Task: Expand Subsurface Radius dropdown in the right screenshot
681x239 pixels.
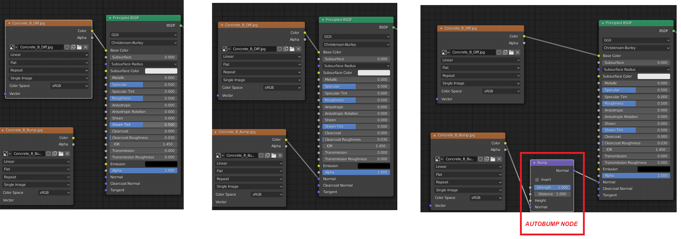Action: [636, 70]
